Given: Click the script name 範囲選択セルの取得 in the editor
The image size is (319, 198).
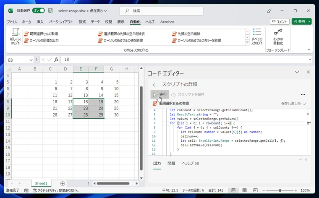Looking at the screenshot, I should (174, 104).
